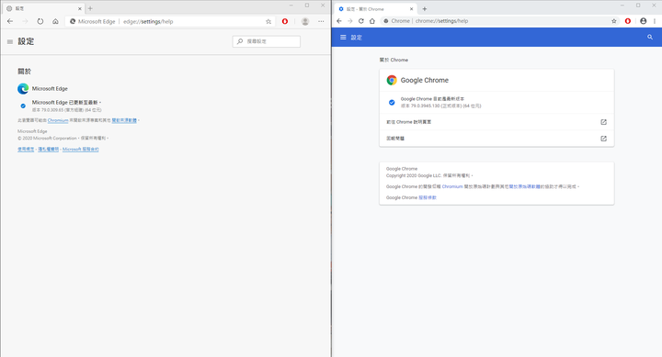The width and height of the screenshot is (662, 357).
Task: Open Edge three-dot settings menu
Action: click(x=321, y=21)
